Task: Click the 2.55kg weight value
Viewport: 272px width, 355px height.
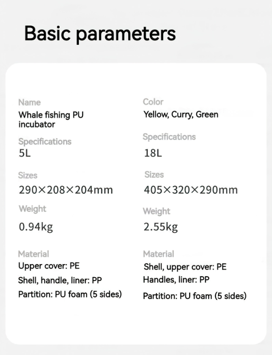Action: [x=160, y=227]
